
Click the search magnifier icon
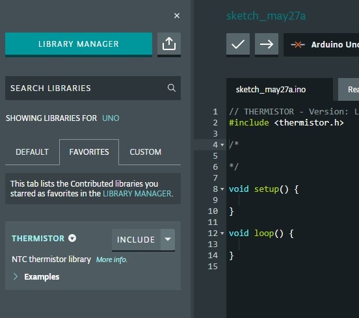pyautogui.click(x=172, y=88)
